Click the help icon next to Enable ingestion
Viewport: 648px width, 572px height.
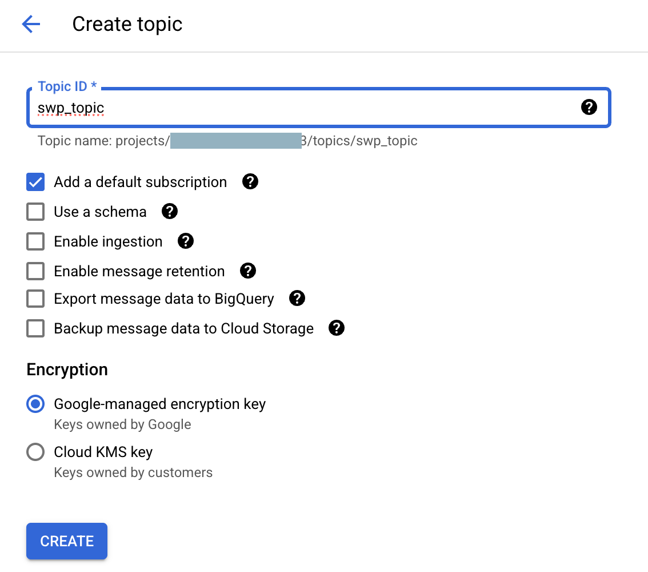[185, 241]
